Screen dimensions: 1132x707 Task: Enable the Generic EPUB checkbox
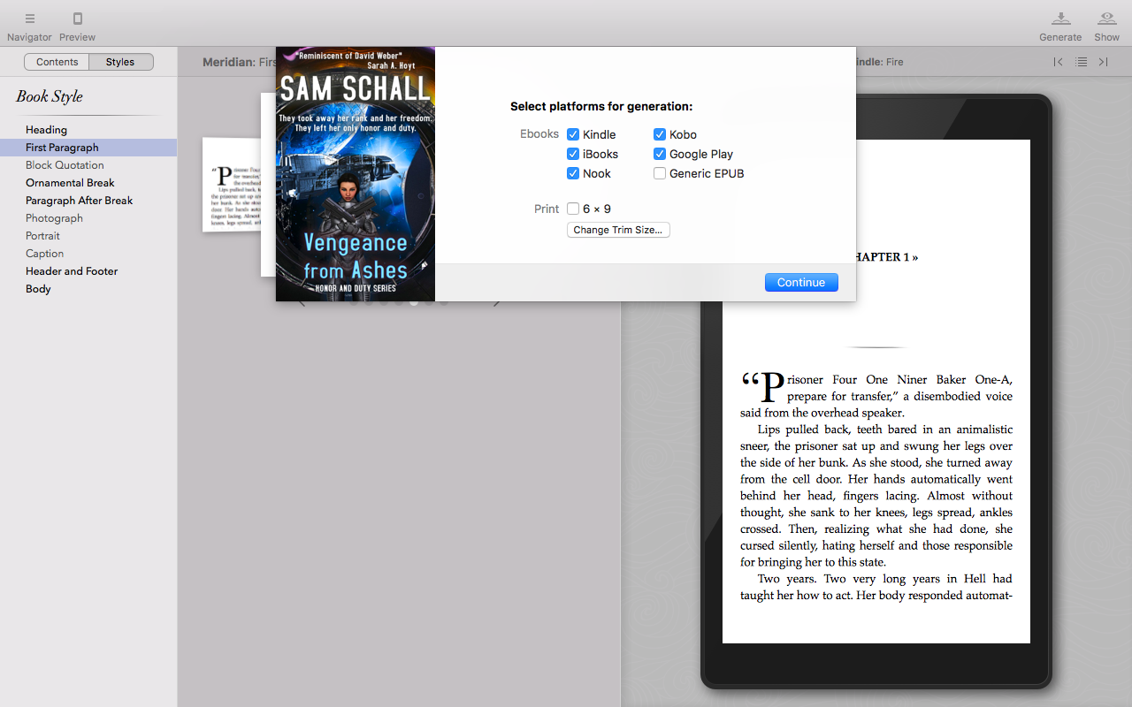click(x=660, y=173)
